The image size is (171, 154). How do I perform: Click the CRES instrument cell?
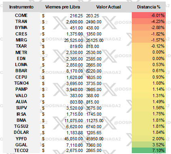[x=21, y=34]
